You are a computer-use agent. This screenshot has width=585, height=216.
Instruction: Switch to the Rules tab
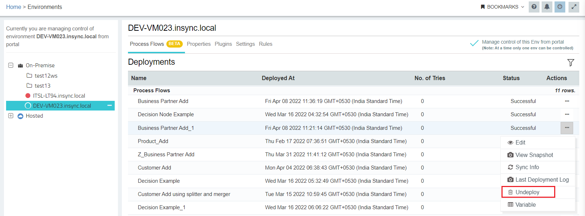(266, 44)
